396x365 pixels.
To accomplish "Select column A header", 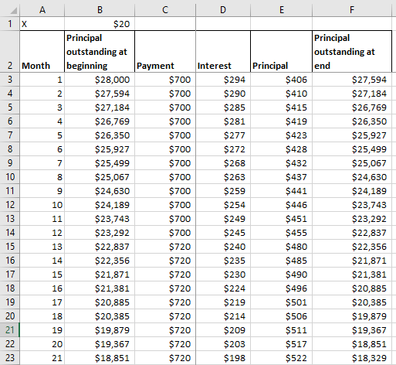I will [x=42, y=10].
